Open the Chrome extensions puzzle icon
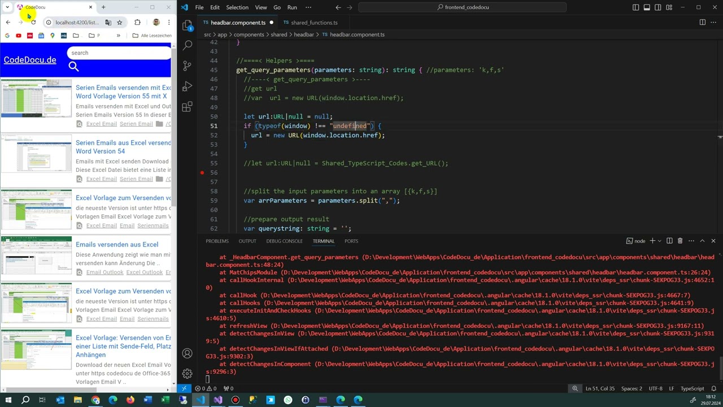723x407 pixels. pyautogui.click(x=137, y=22)
